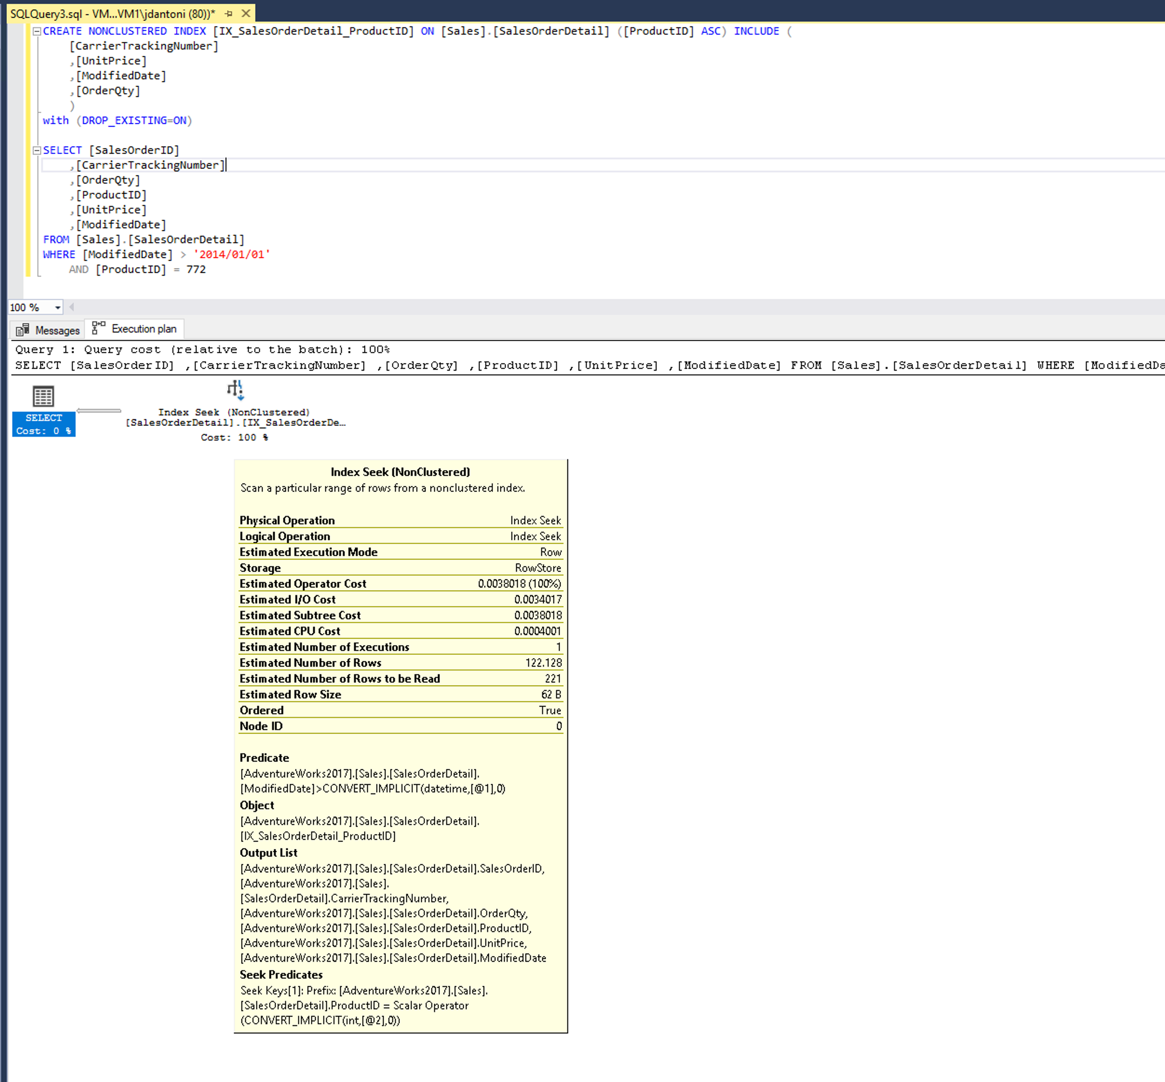Click the arrow connecting Index Seek to SELECT
The image size is (1165, 1082).
point(99,411)
